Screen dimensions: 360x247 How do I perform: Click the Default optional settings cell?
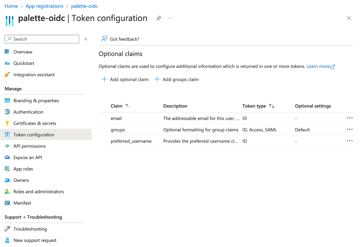click(x=302, y=130)
